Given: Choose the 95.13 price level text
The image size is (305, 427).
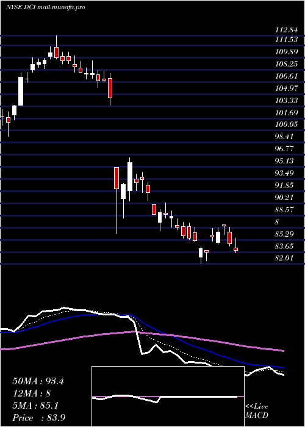Looking at the screenshot, I should pos(284,161).
